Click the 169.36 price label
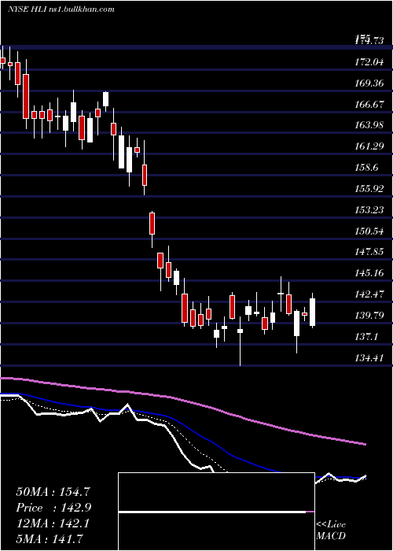This screenshot has width=393, height=551. point(369,83)
